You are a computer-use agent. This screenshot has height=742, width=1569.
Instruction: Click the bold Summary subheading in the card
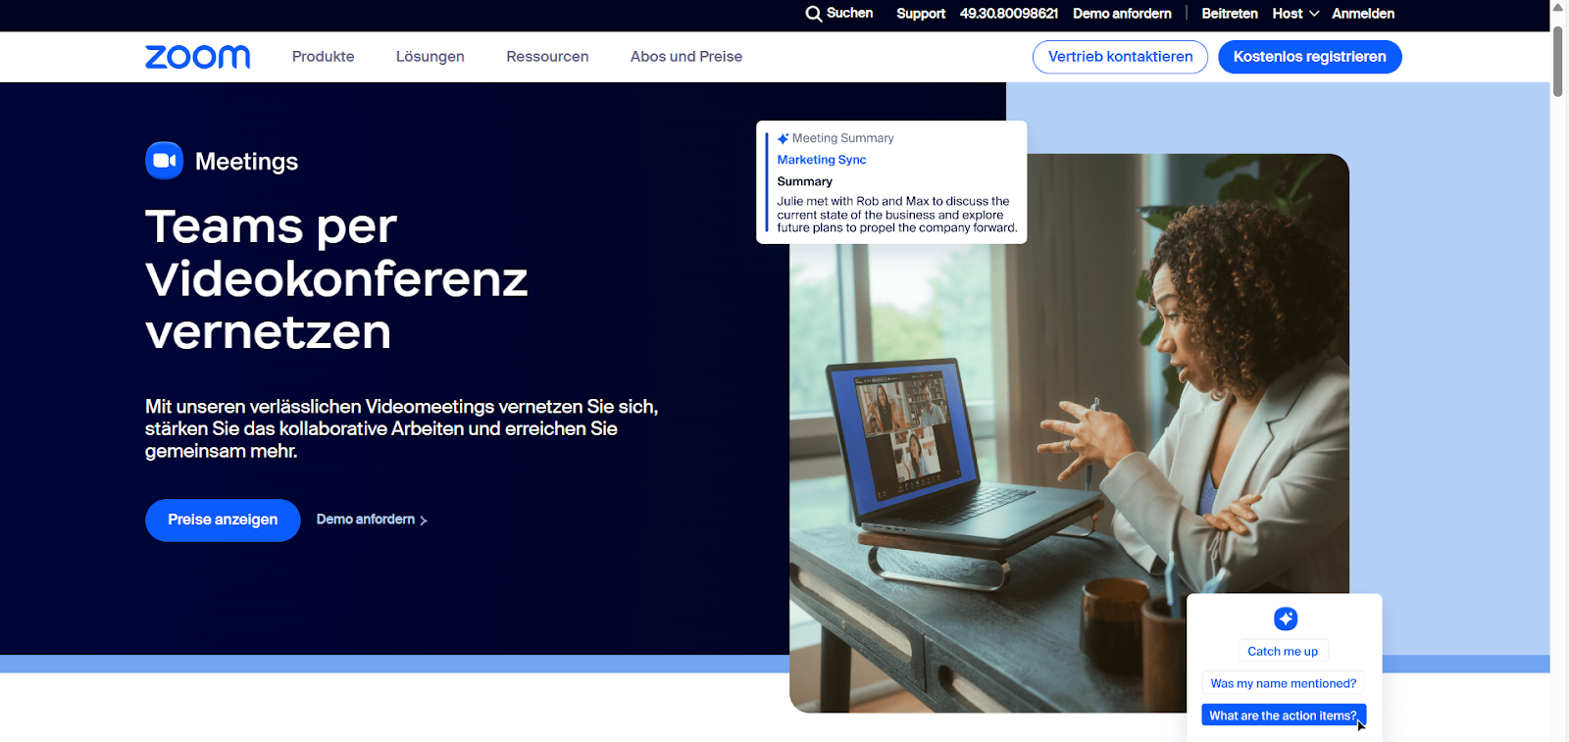(x=804, y=181)
